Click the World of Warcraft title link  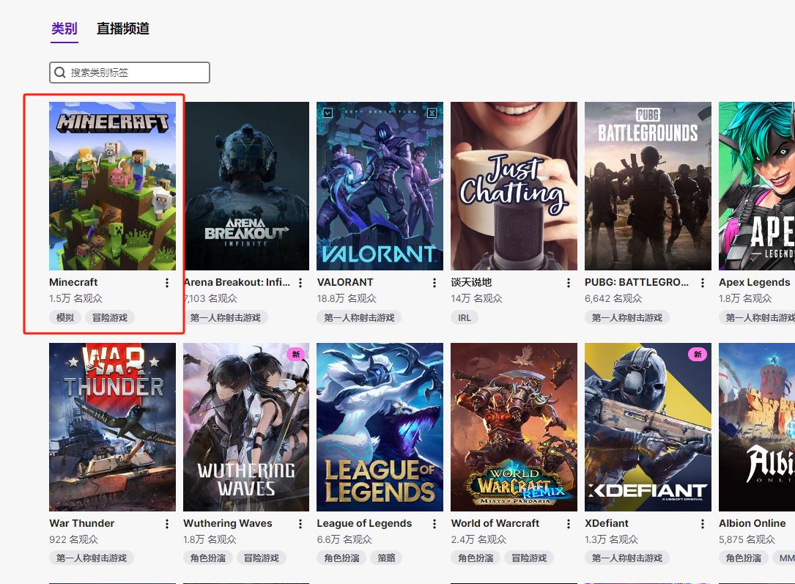(495, 523)
